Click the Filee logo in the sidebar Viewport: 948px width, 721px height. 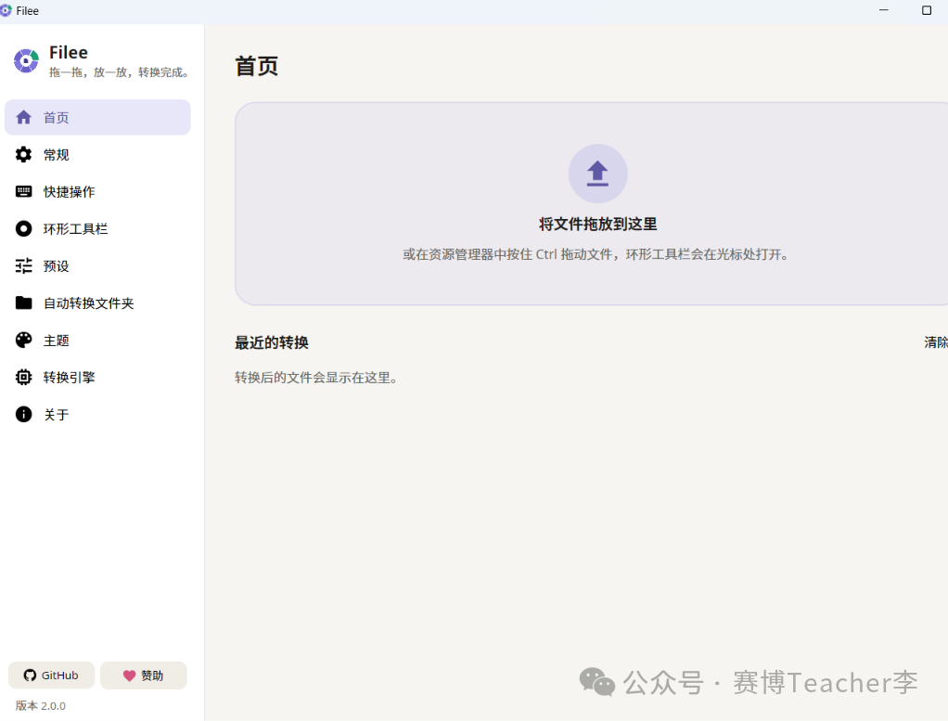(26, 61)
